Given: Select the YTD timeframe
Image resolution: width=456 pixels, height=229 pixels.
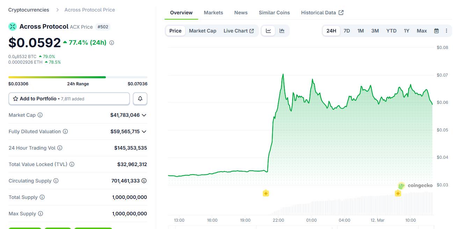Looking at the screenshot, I should pyautogui.click(x=391, y=31).
